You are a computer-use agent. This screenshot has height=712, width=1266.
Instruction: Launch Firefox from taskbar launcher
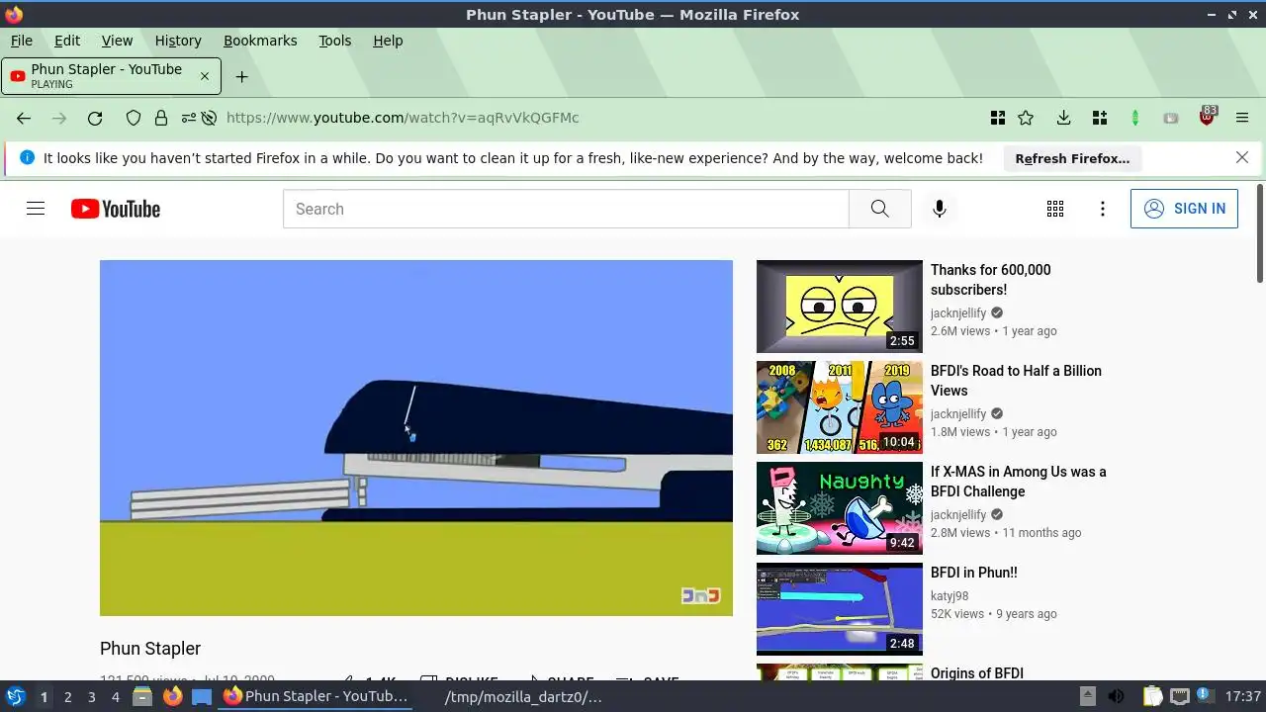(172, 696)
